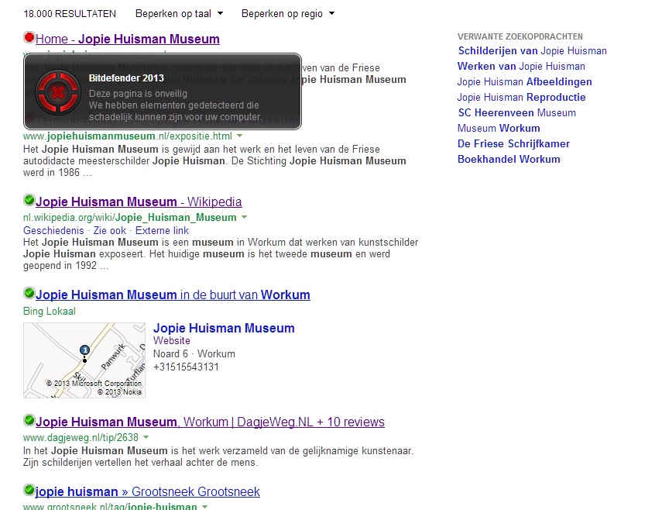669x510 pixels.
Task: Click URL www.dagjeweg.nl/tip/2638
Action: [x=81, y=437]
